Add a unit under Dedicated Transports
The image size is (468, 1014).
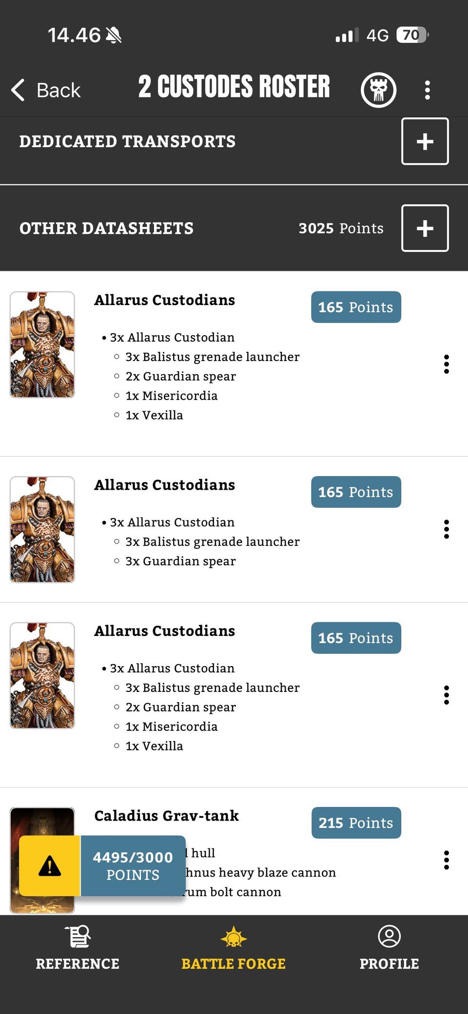click(425, 141)
